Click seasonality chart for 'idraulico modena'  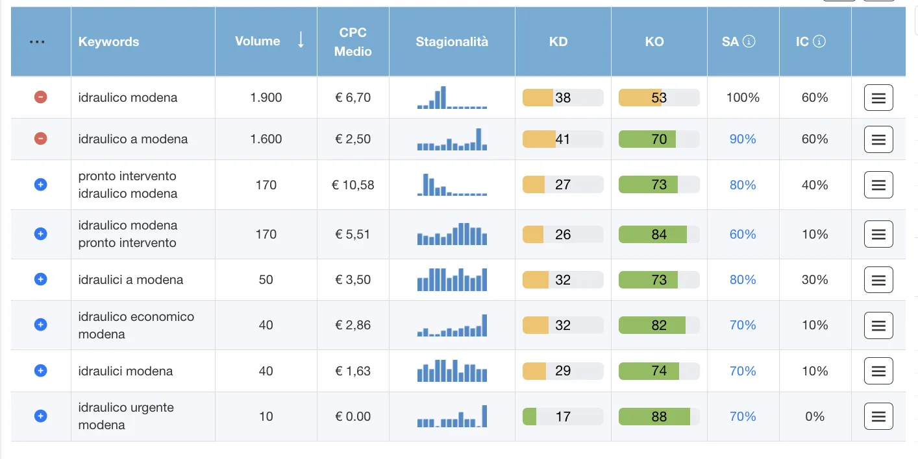(x=452, y=98)
